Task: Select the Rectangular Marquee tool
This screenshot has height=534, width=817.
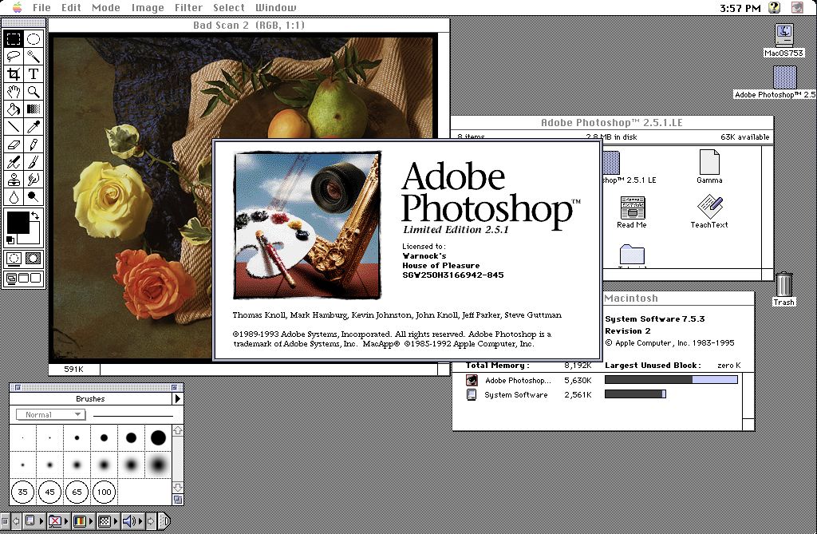Action: (14, 38)
